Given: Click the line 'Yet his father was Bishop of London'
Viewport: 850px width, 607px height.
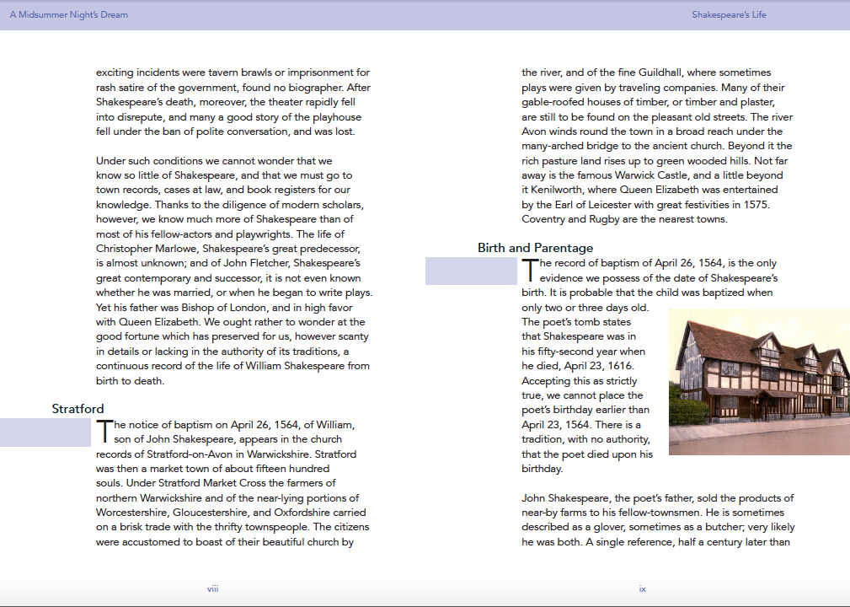Looking at the screenshot, I should pyautogui.click(x=224, y=308).
